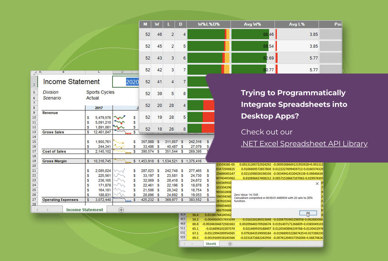This screenshot has width=388, height=261.
Task: Select the Avg L% column header
Action: (x=296, y=24)
